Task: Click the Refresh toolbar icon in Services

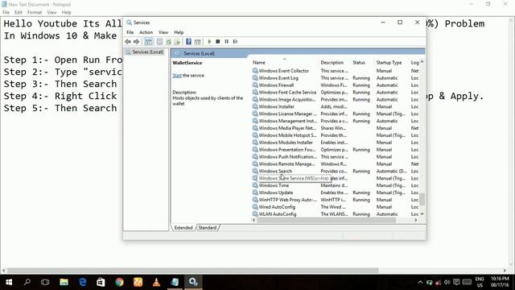Action: click(x=168, y=42)
